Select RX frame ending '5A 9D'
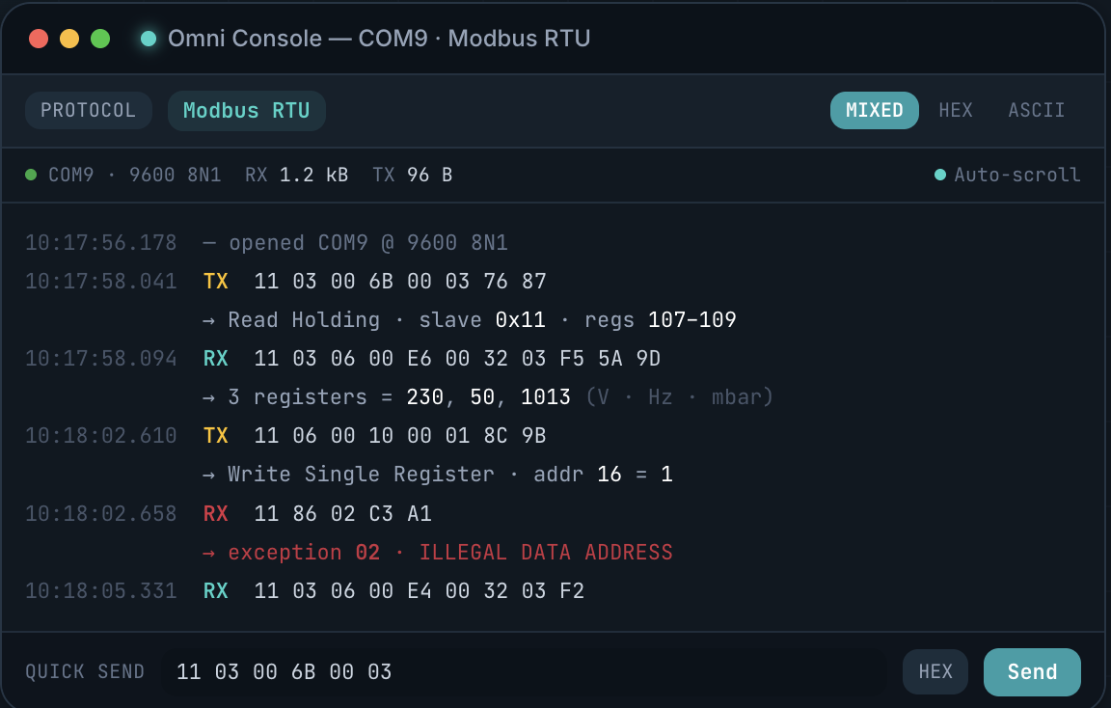1111x708 pixels. (457, 359)
